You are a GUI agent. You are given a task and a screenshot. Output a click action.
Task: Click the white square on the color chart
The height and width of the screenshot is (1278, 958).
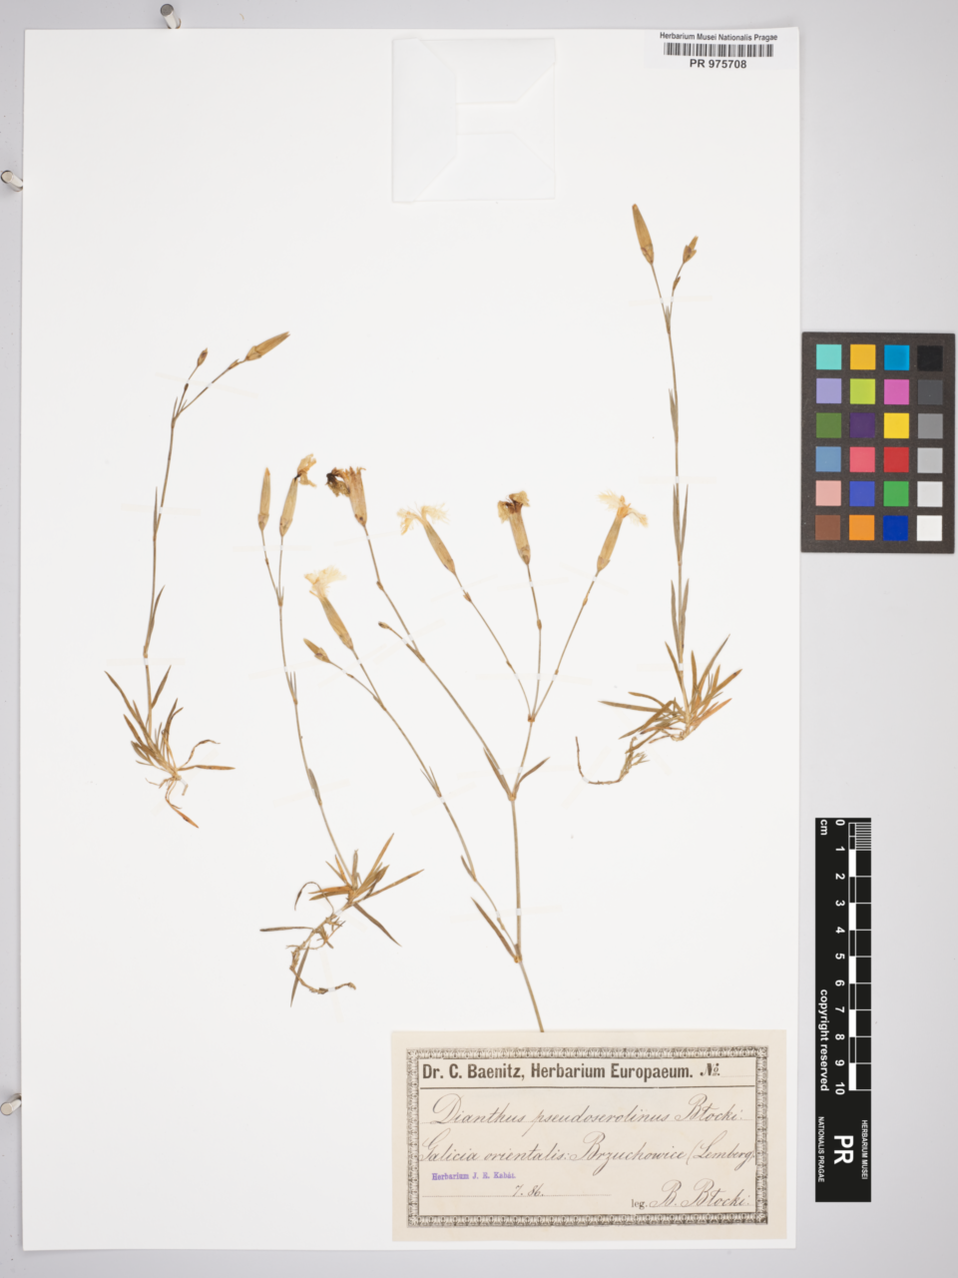tap(929, 528)
